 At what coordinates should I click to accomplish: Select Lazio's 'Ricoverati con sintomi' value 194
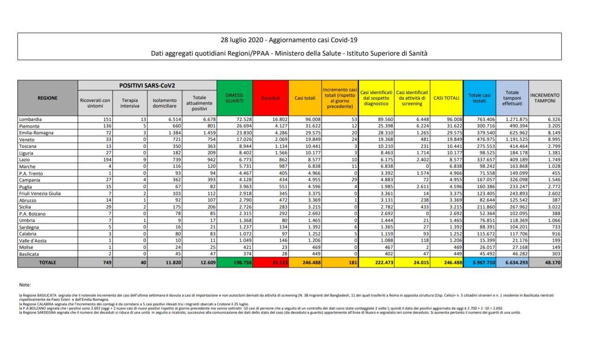[106, 160]
